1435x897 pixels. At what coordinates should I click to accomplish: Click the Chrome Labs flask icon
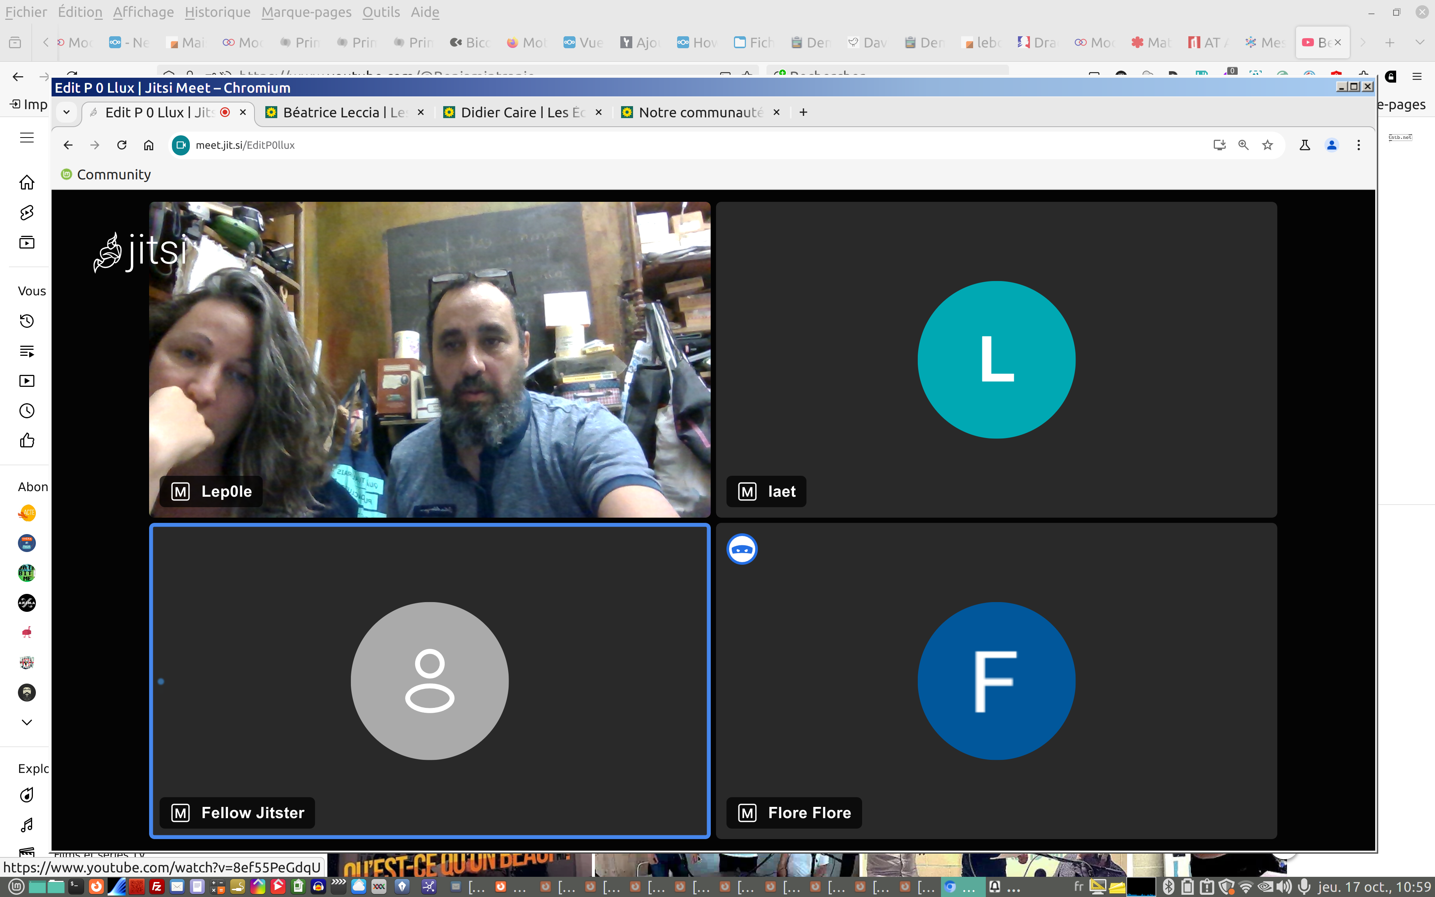tap(1305, 145)
